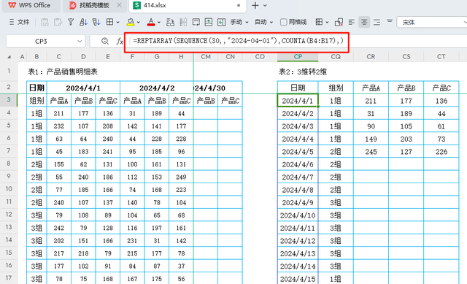Click the filter funnel icon in toolbar
Viewport: 467px width, 284px height.
tap(71, 22)
